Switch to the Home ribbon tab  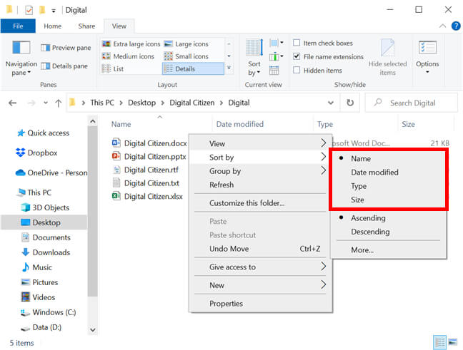(53, 26)
